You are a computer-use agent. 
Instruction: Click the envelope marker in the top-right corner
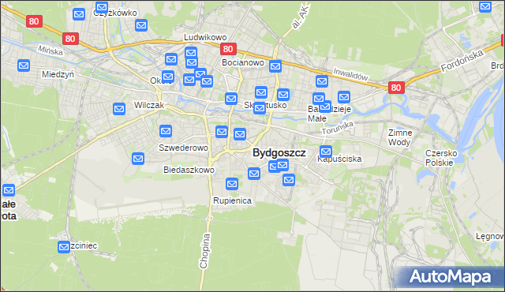click(485, 6)
